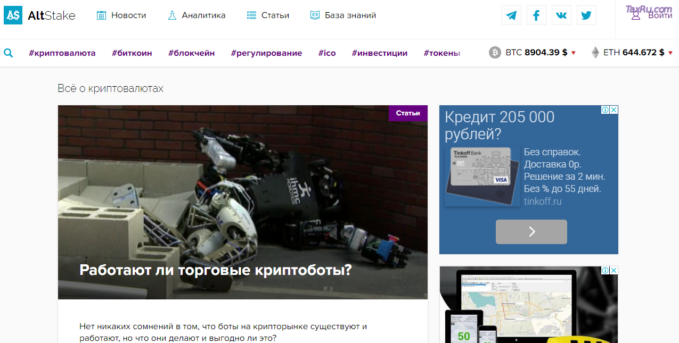The height and width of the screenshot is (343, 679).
Task: Switch to the Новости section
Action: click(x=128, y=15)
